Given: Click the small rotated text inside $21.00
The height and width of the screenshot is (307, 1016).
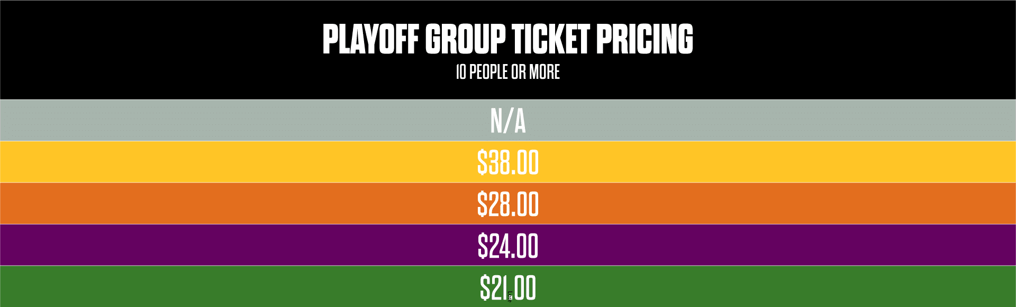Looking at the screenshot, I should [x=510, y=297].
